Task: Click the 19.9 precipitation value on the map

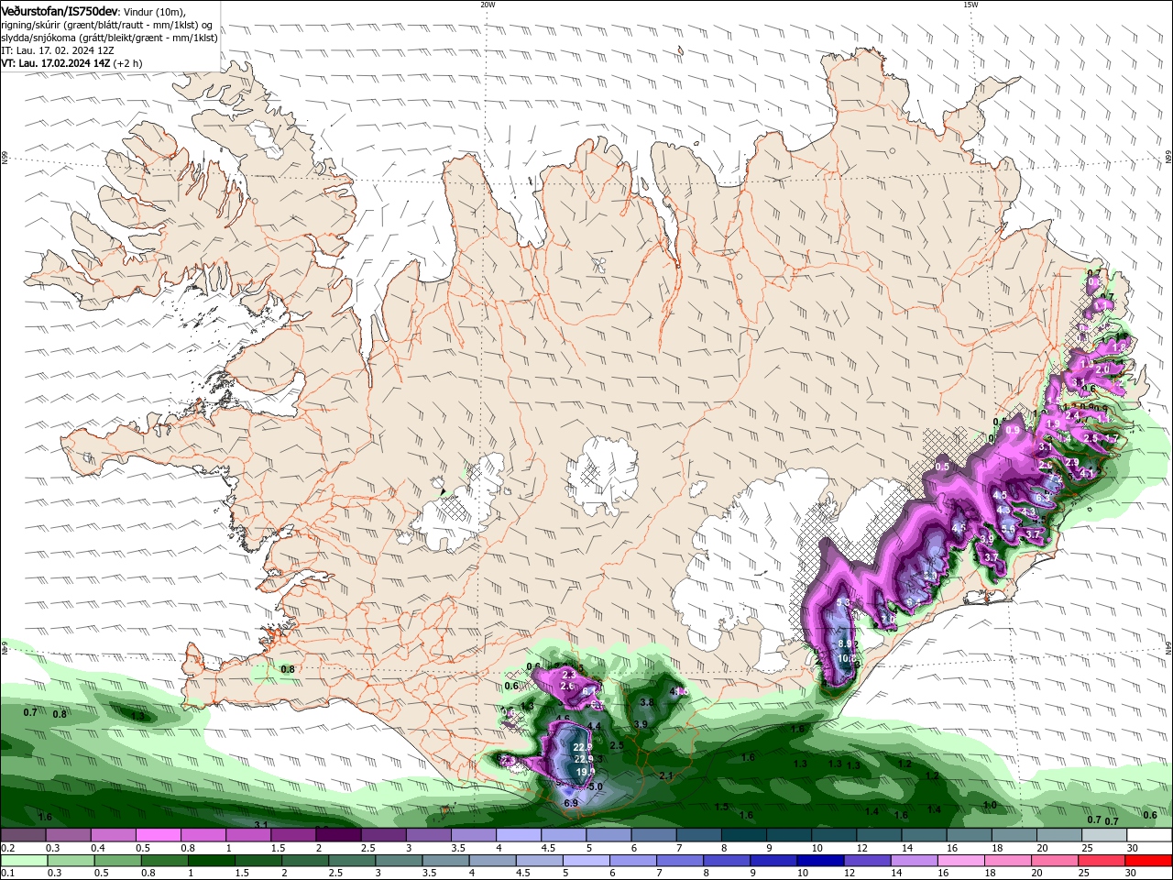Action: 585,772
